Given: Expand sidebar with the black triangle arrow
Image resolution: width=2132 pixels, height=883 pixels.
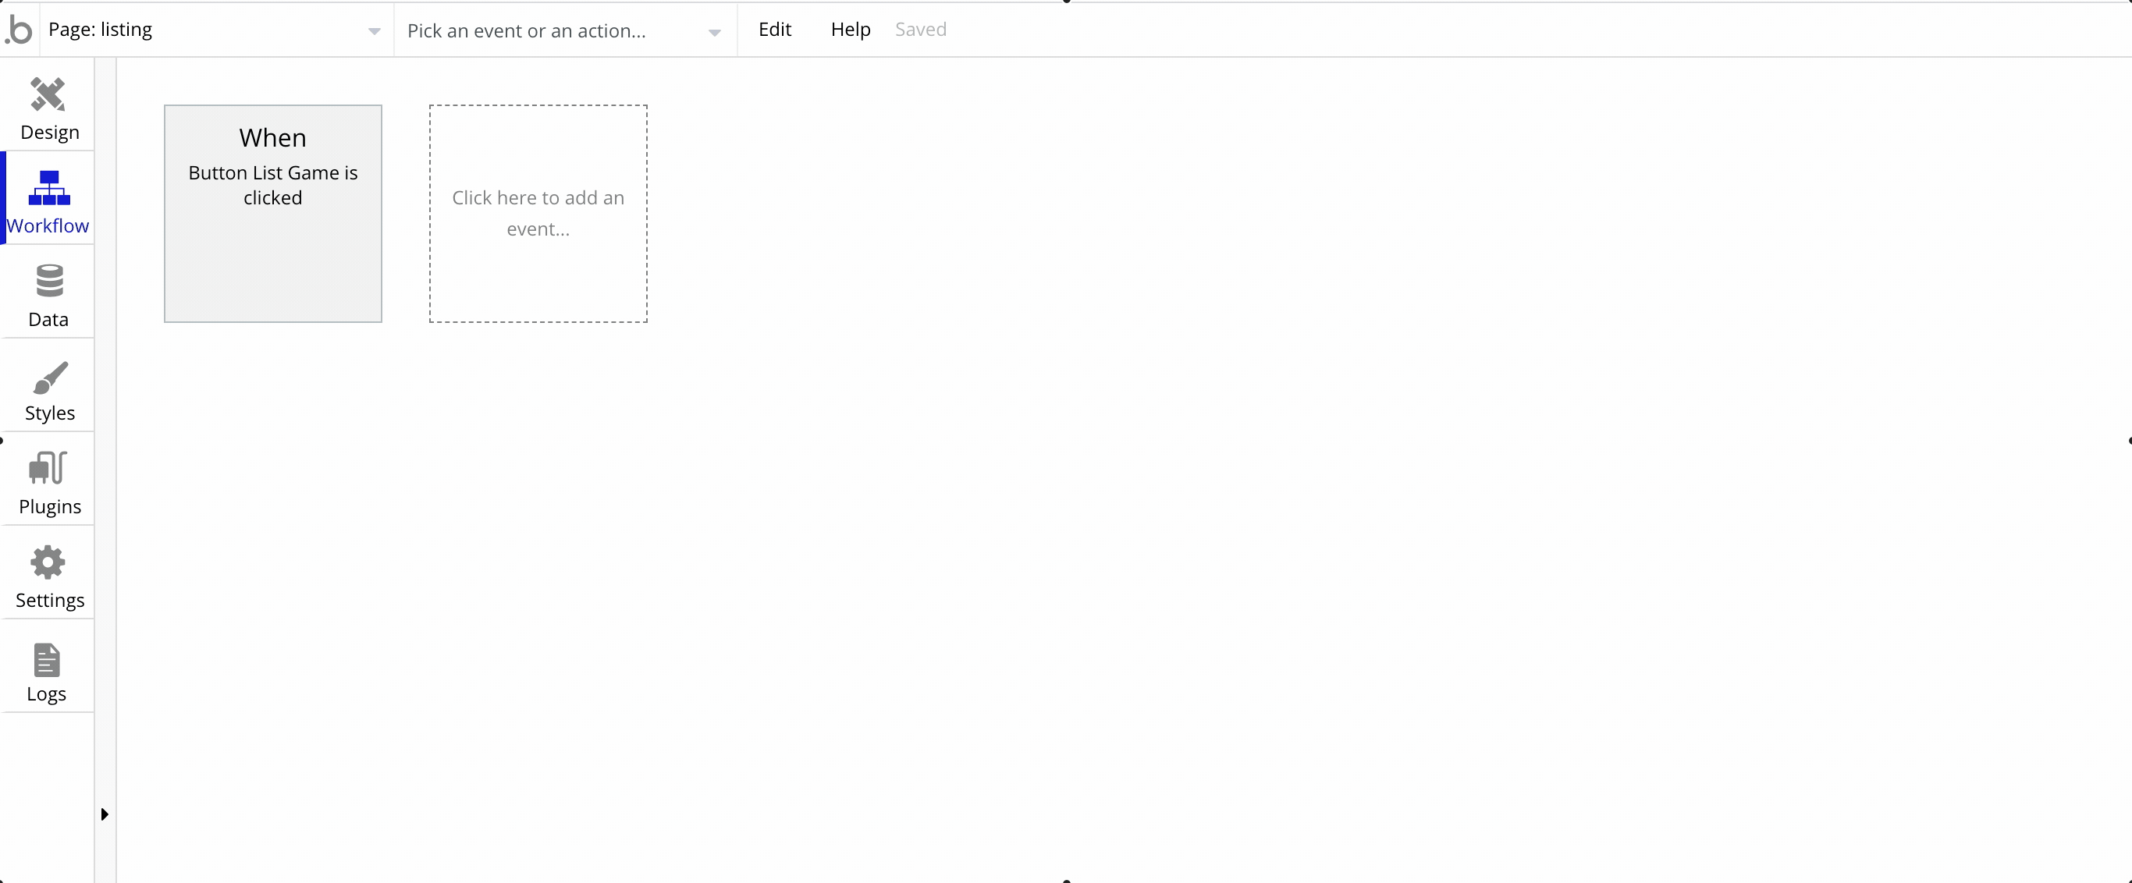Looking at the screenshot, I should 105,814.
